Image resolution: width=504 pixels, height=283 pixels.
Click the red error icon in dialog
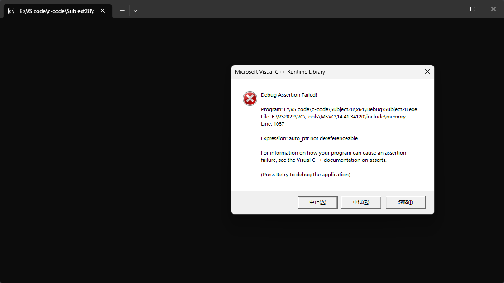[x=250, y=99]
